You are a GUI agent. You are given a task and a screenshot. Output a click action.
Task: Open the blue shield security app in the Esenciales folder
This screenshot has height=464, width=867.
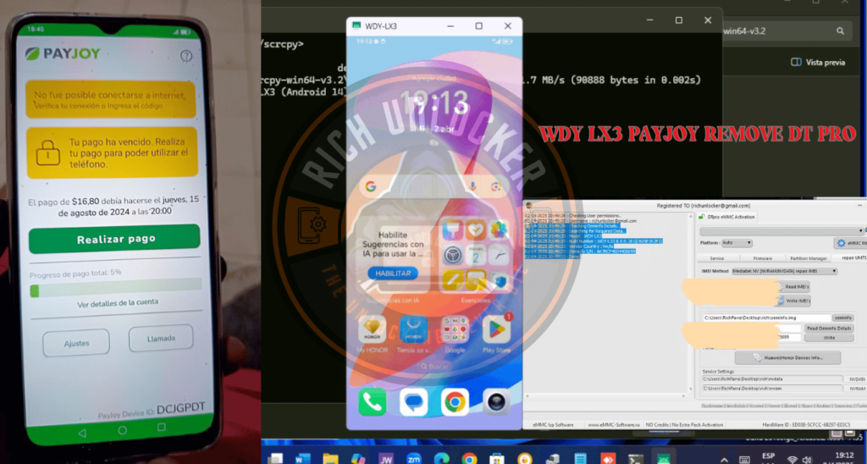[499, 280]
